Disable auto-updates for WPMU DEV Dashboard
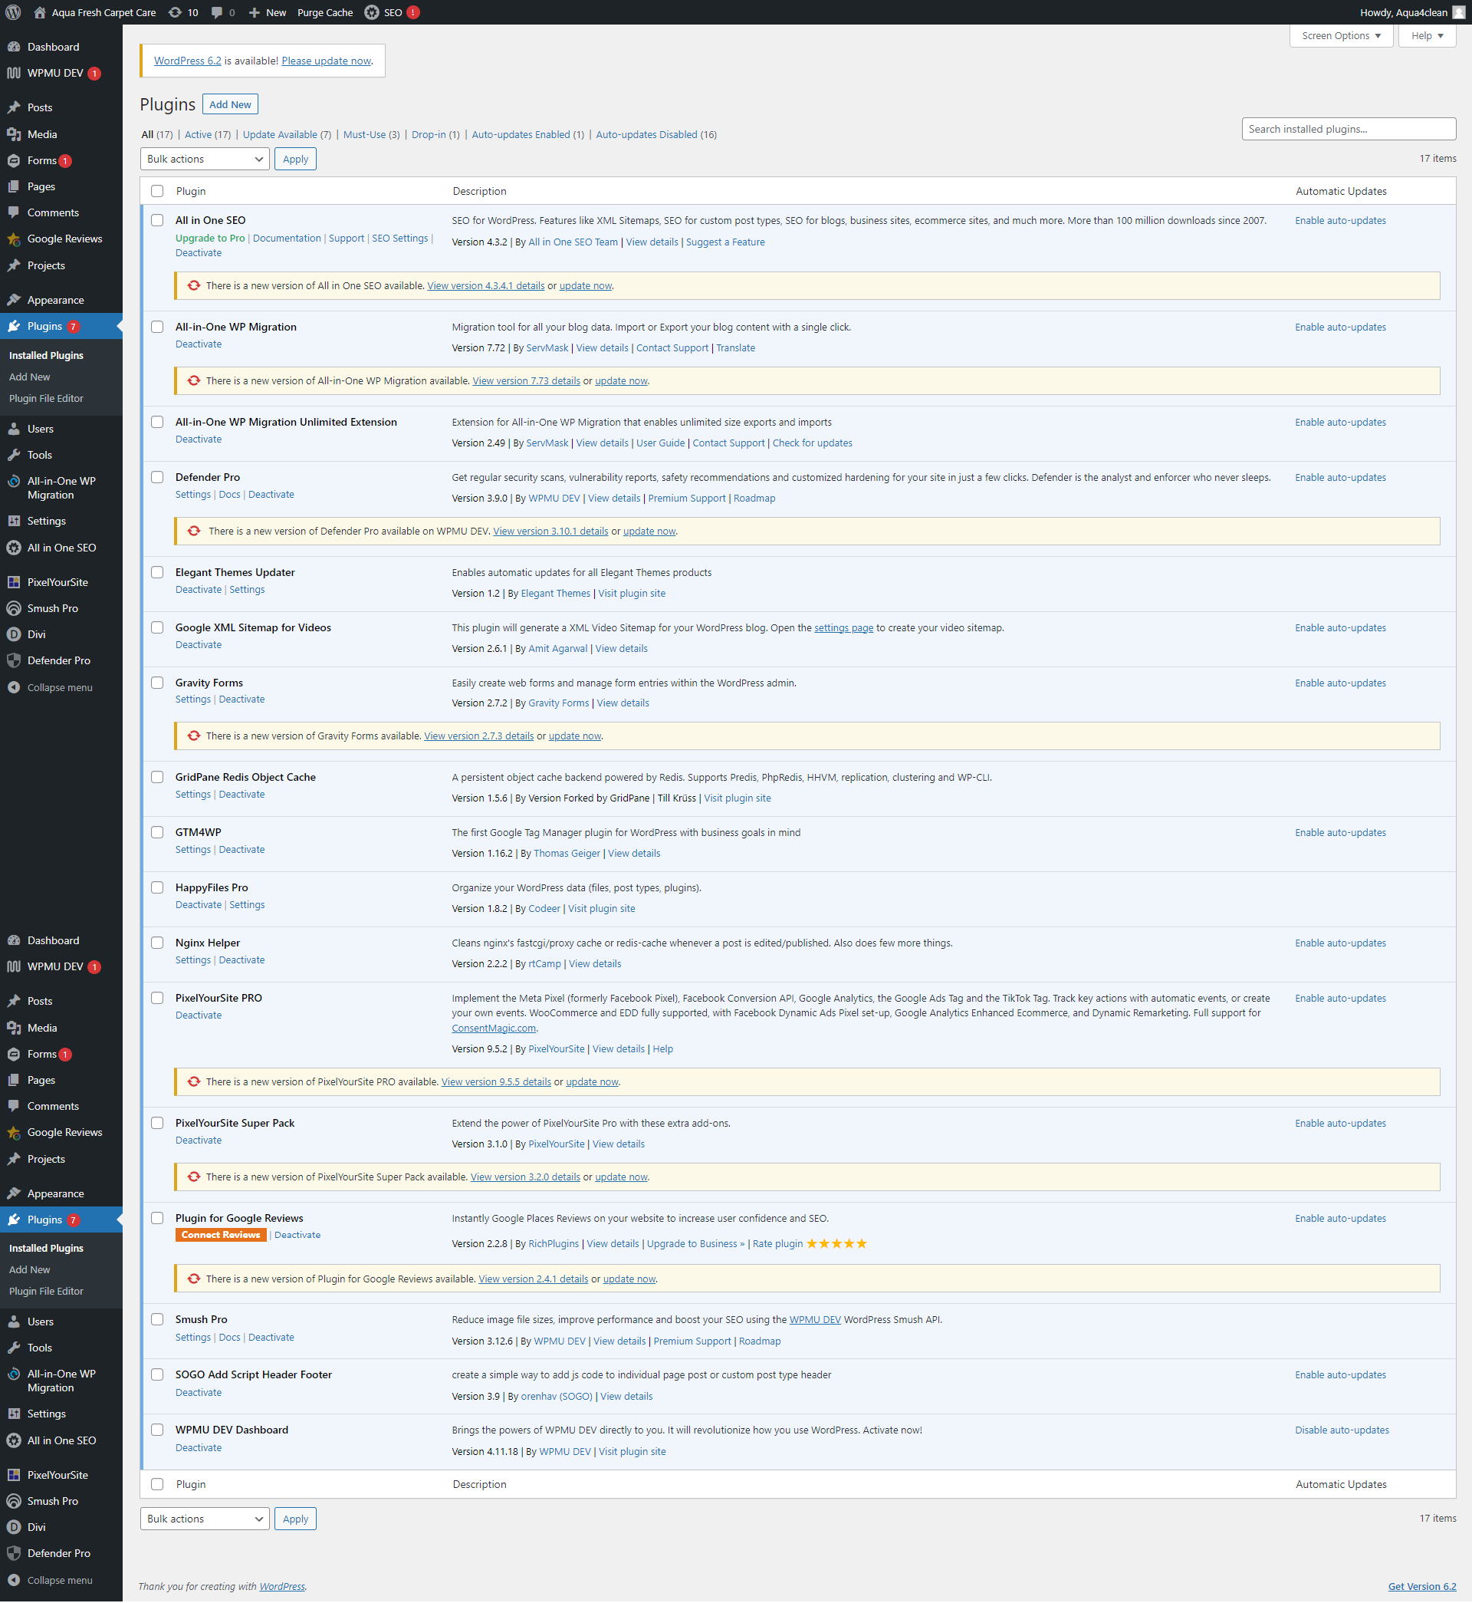 [x=1342, y=1430]
